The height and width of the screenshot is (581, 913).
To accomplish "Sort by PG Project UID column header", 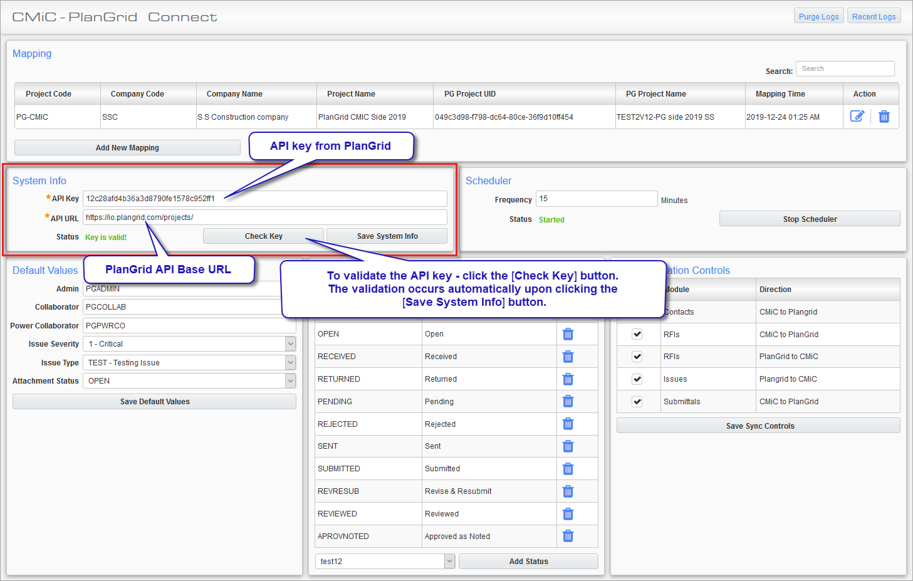I will click(524, 93).
